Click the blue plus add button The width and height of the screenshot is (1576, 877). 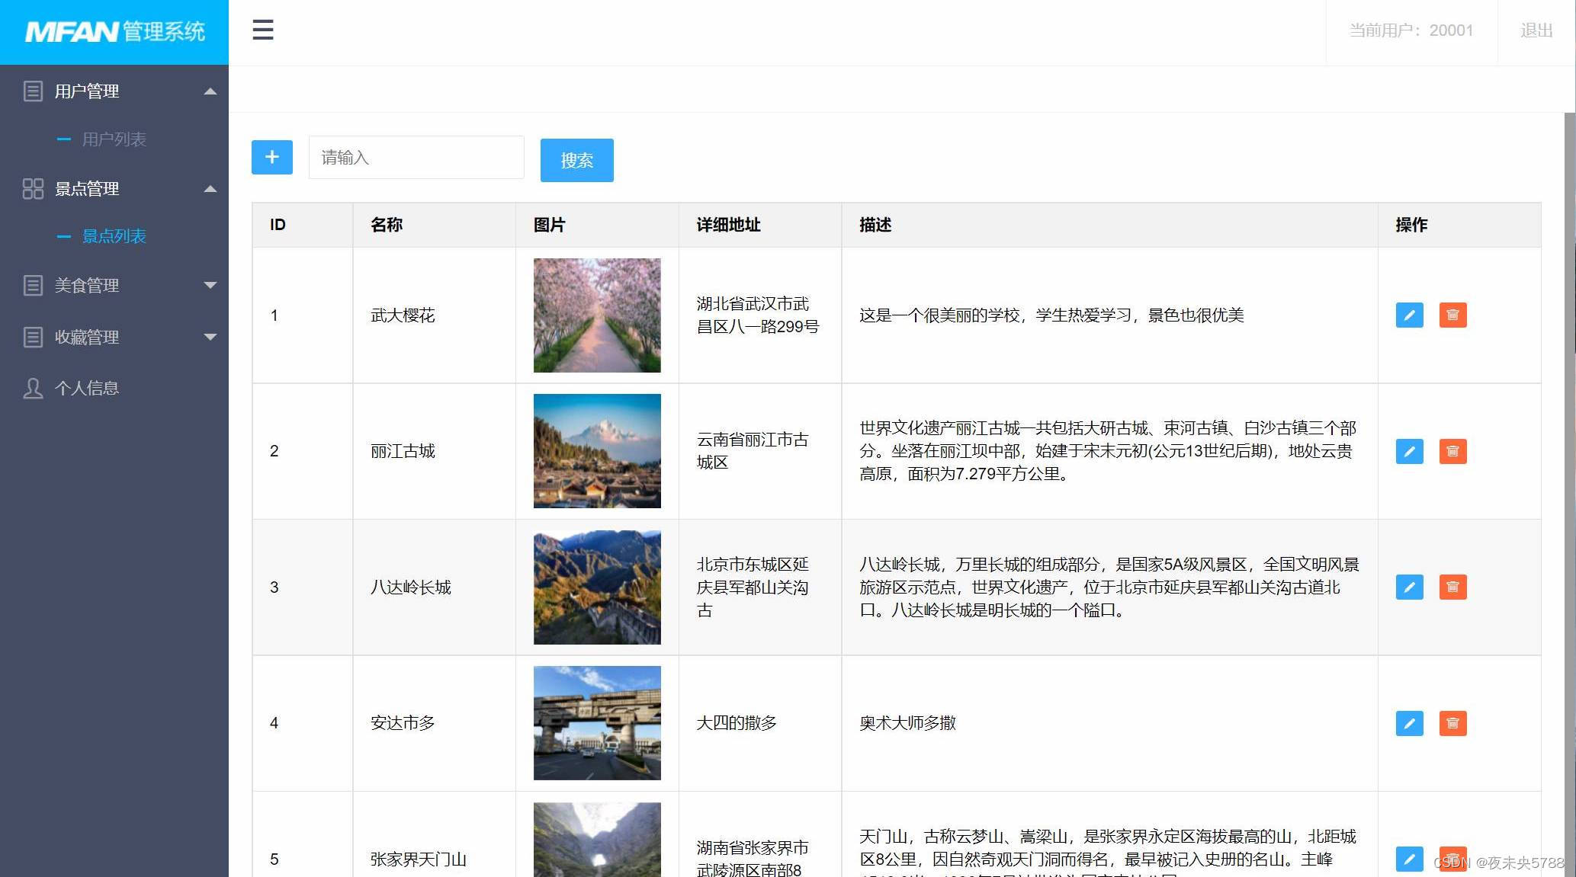[x=272, y=158]
